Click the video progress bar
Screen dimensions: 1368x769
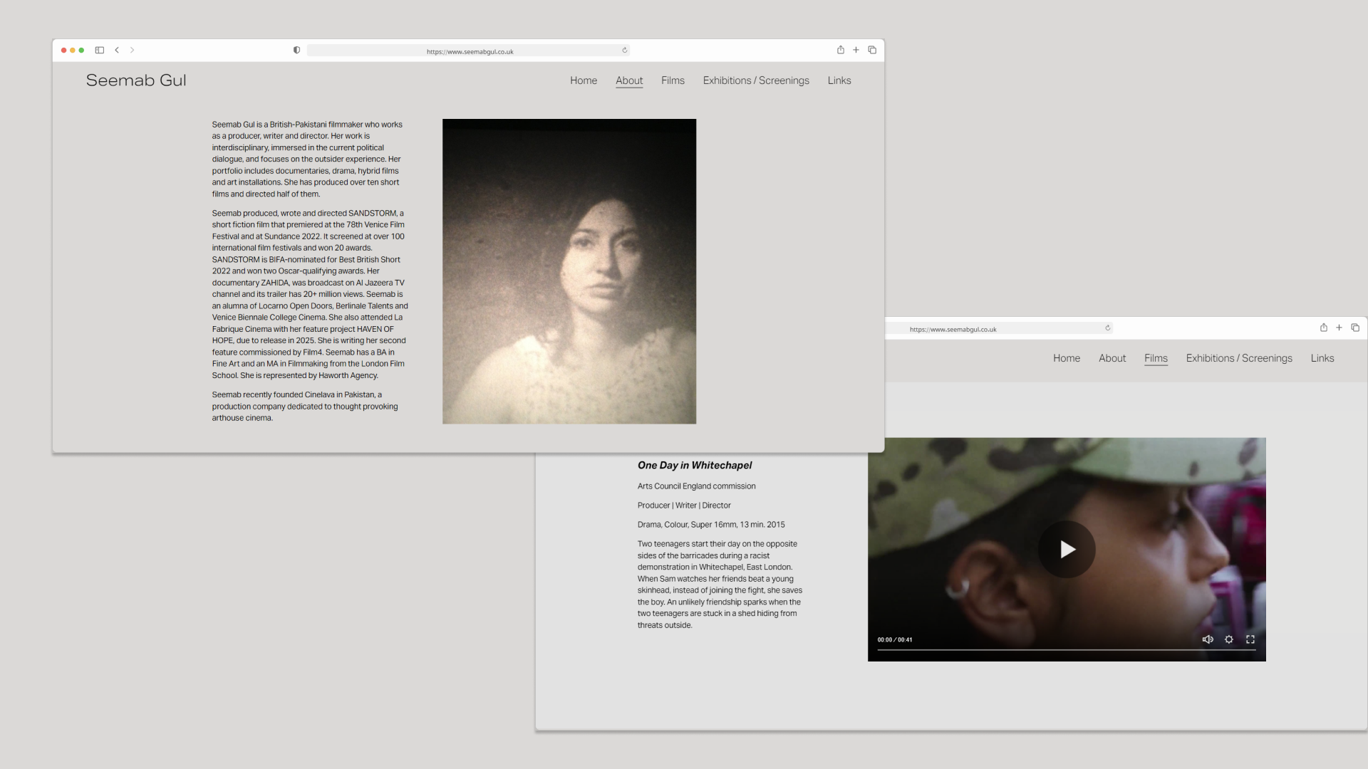1067,649
